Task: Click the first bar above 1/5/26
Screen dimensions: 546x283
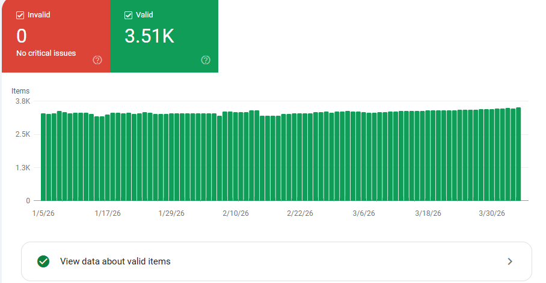Action: tap(43, 156)
